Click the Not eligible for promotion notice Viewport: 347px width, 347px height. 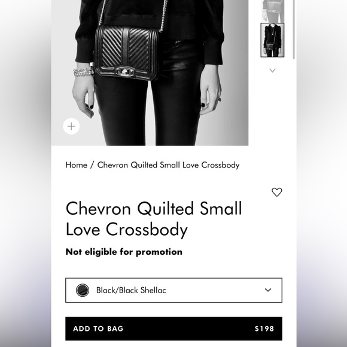[x=124, y=252]
